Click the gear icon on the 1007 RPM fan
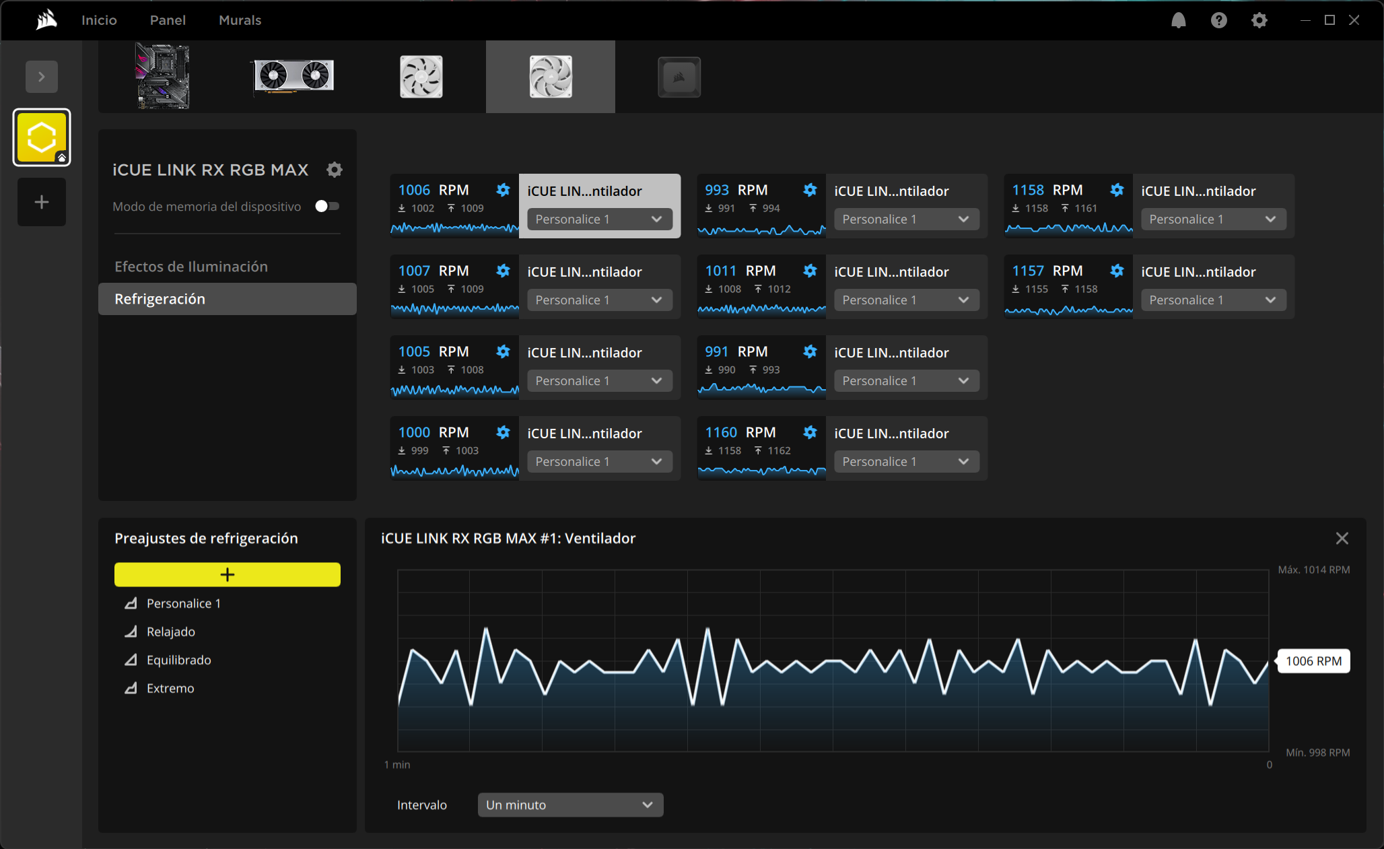This screenshot has height=849, width=1384. [503, 271]
